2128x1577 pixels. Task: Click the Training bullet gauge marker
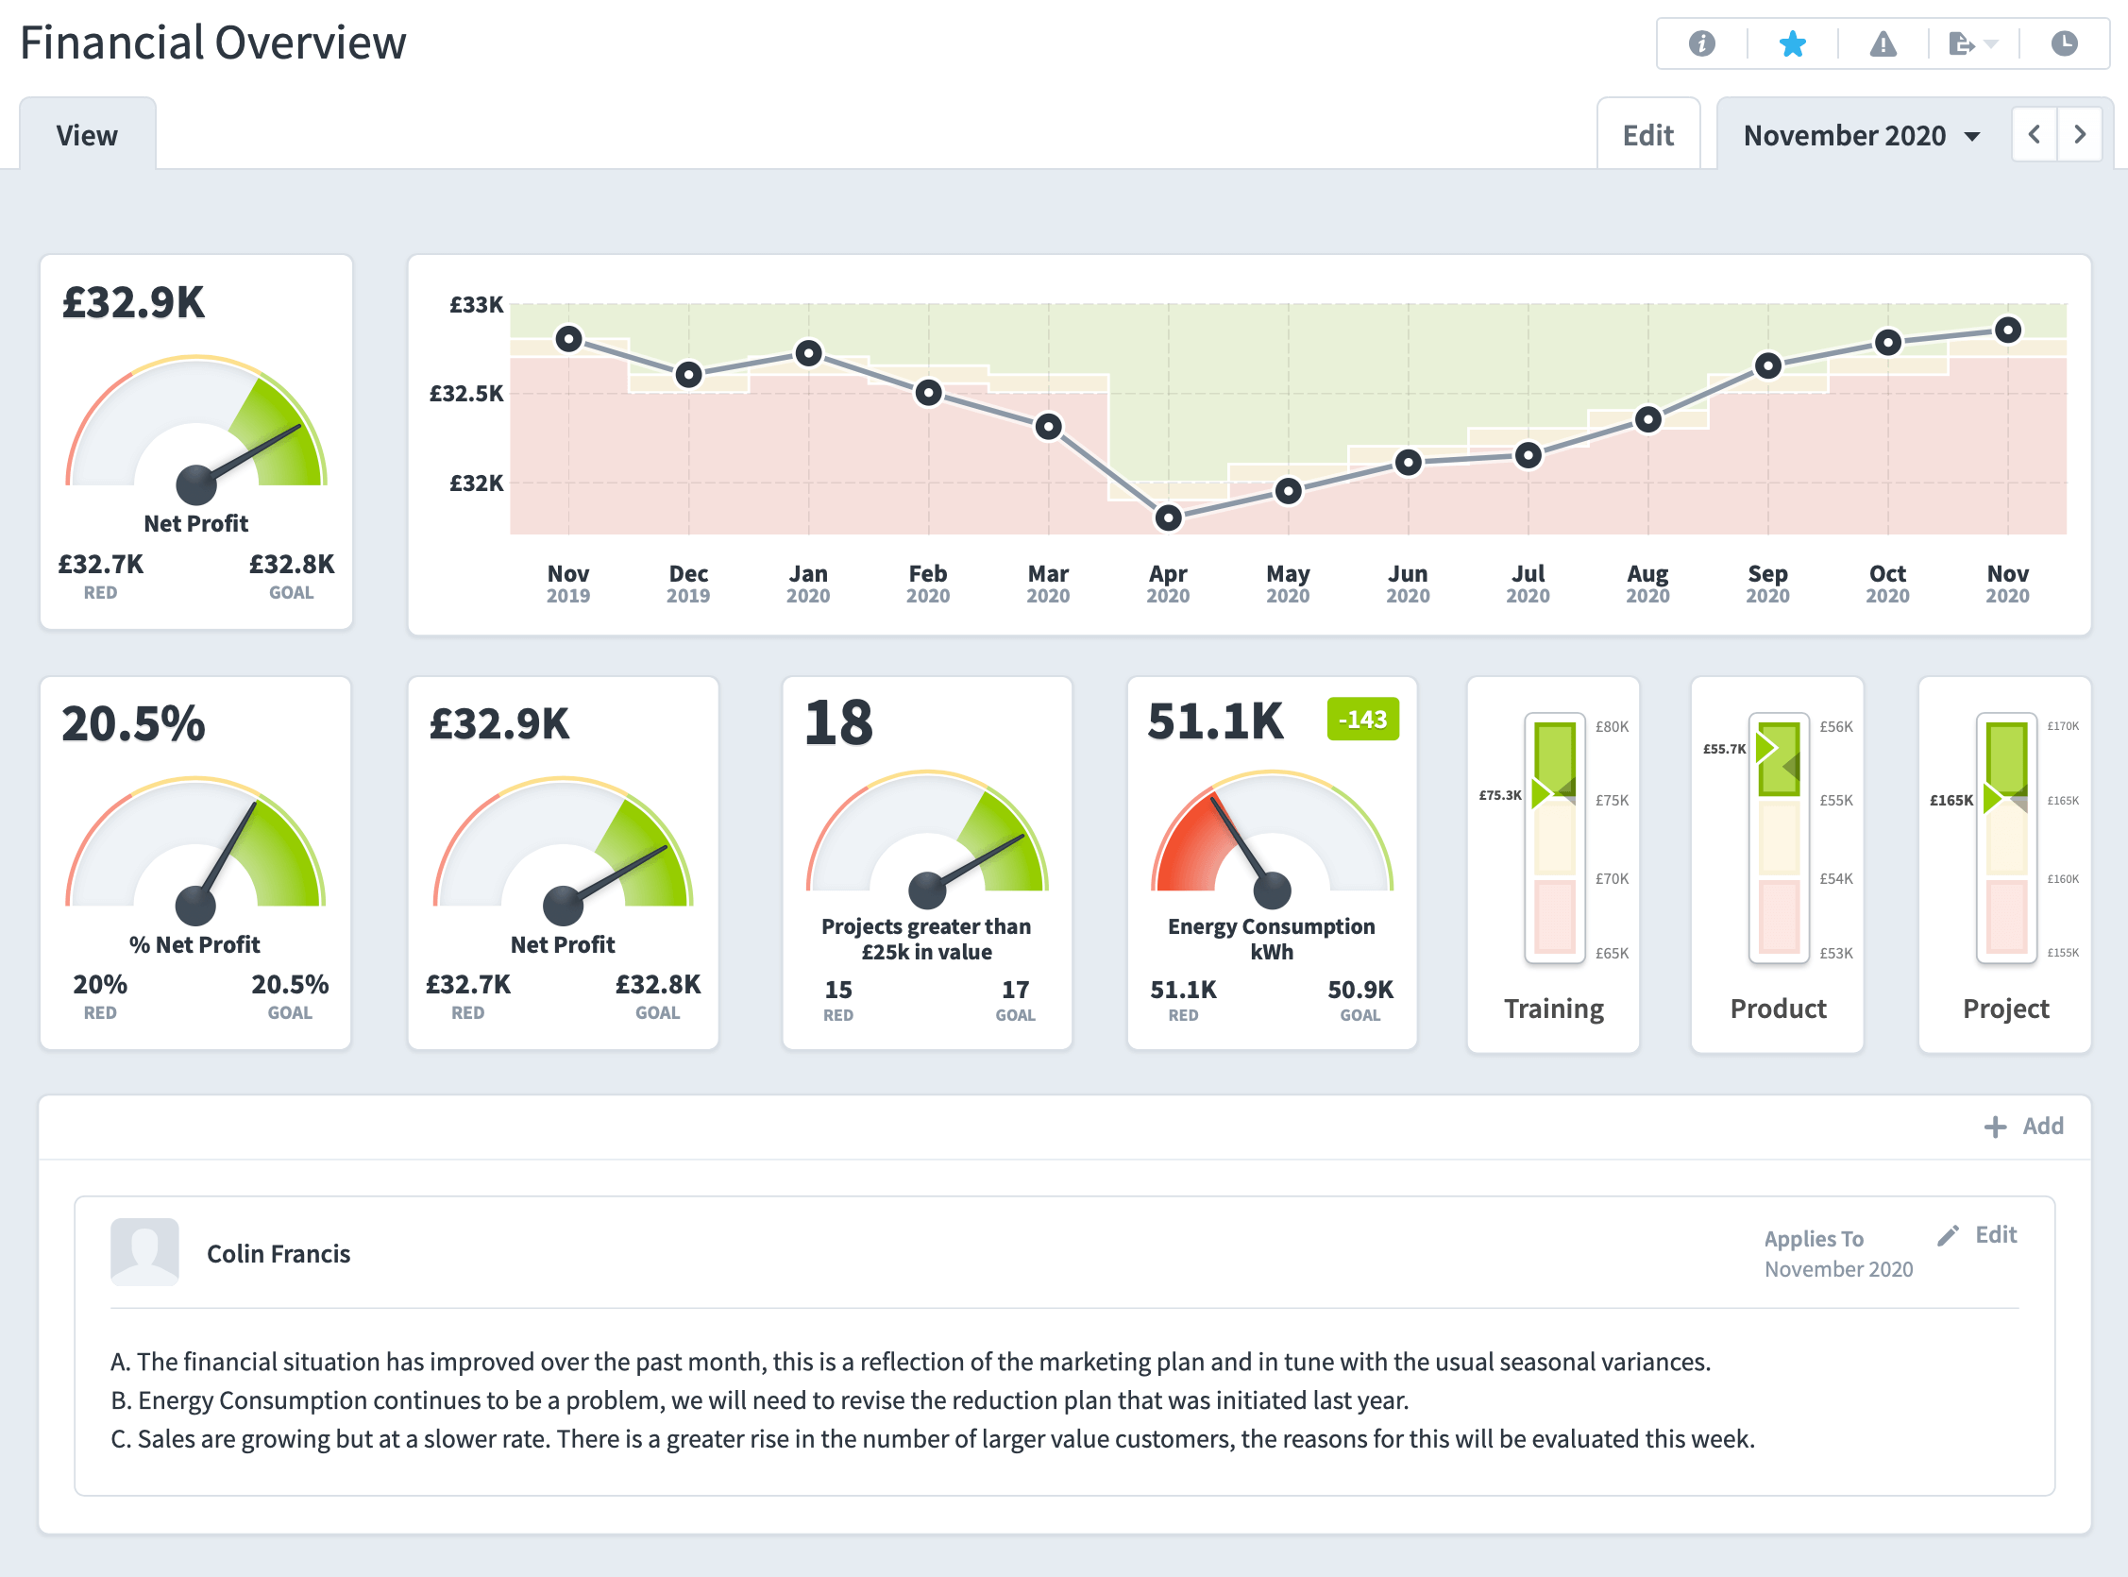click(1540, 793)
